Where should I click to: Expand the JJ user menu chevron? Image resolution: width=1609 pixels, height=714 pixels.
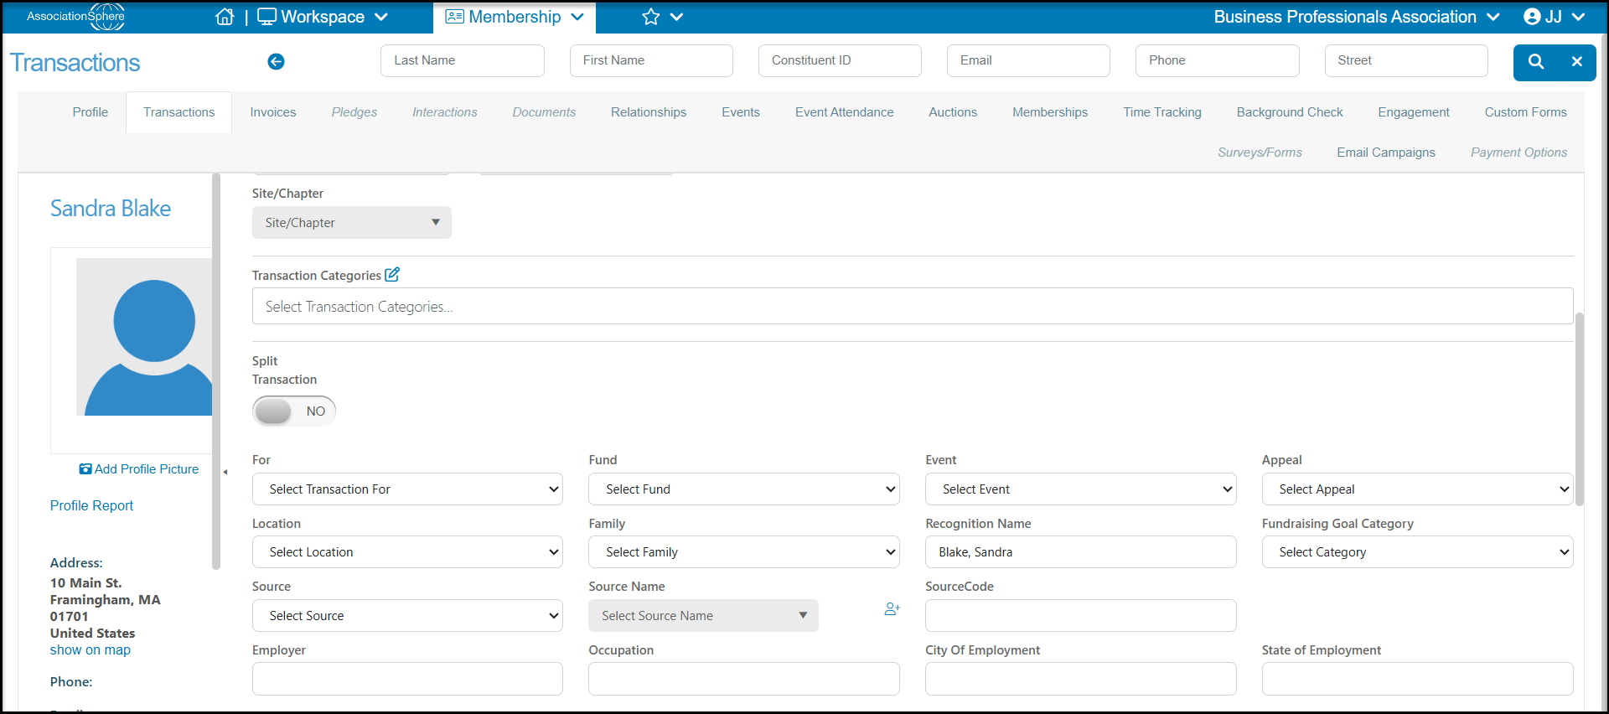[x=1578, y=17]
